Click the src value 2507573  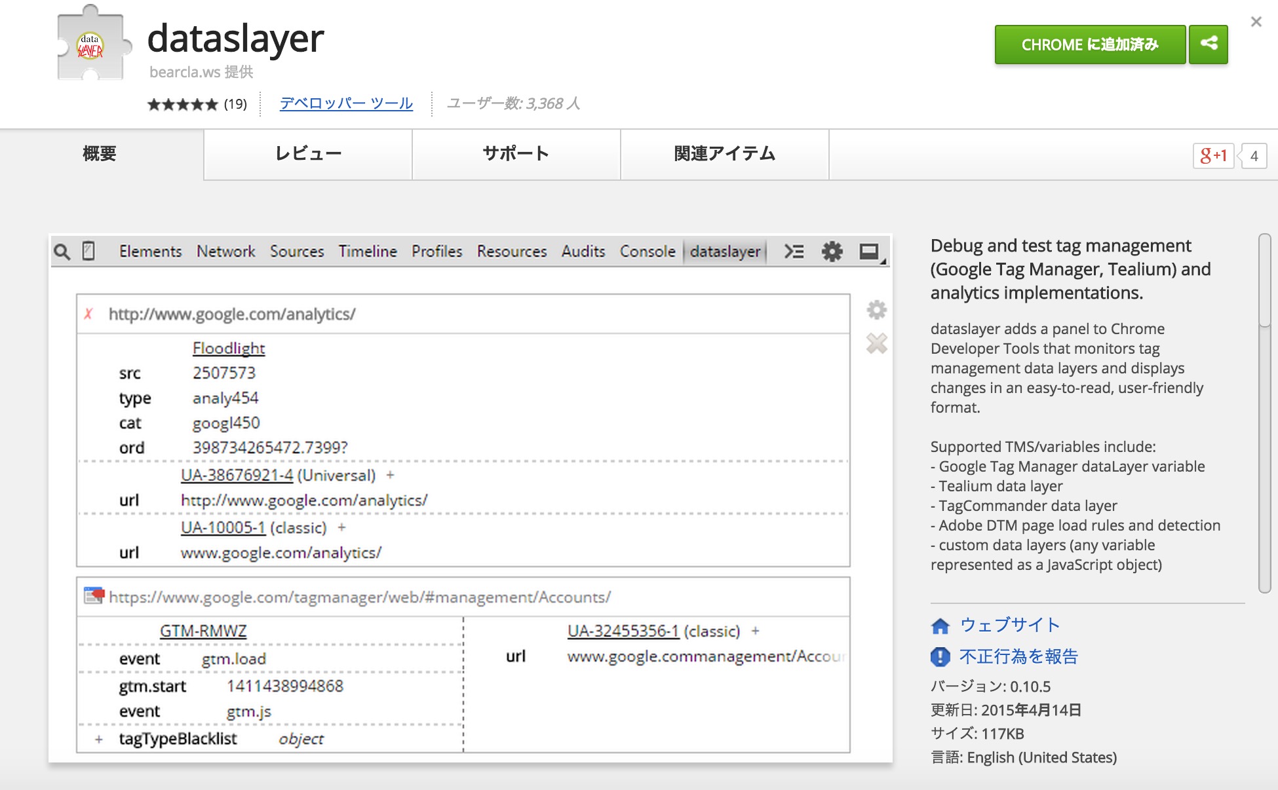224,373
